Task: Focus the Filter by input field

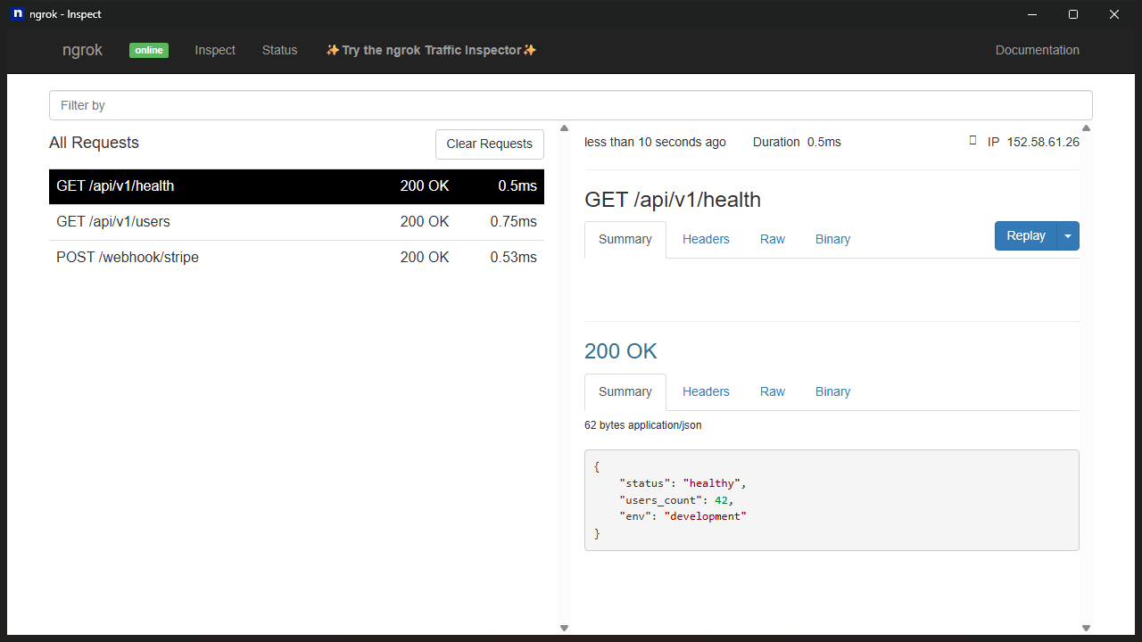Action: pos(571,105)
